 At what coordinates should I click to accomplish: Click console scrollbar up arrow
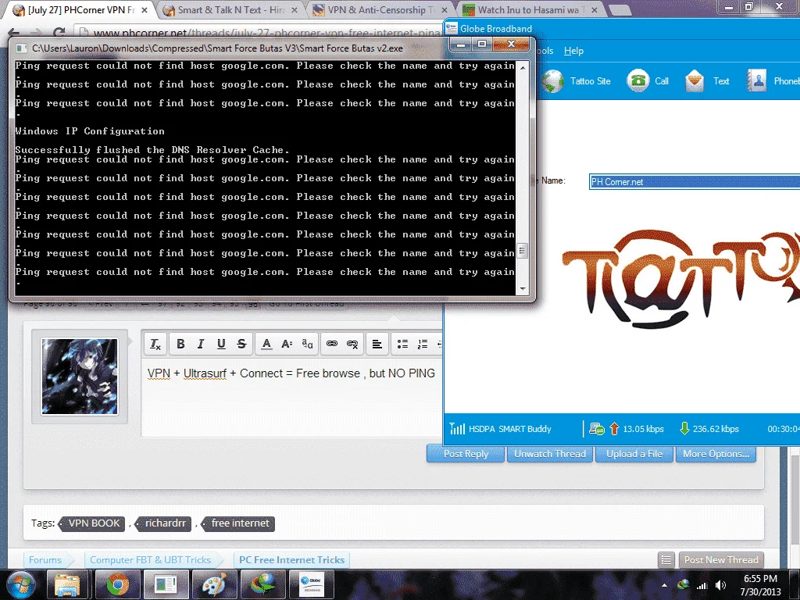pos(523,67)
